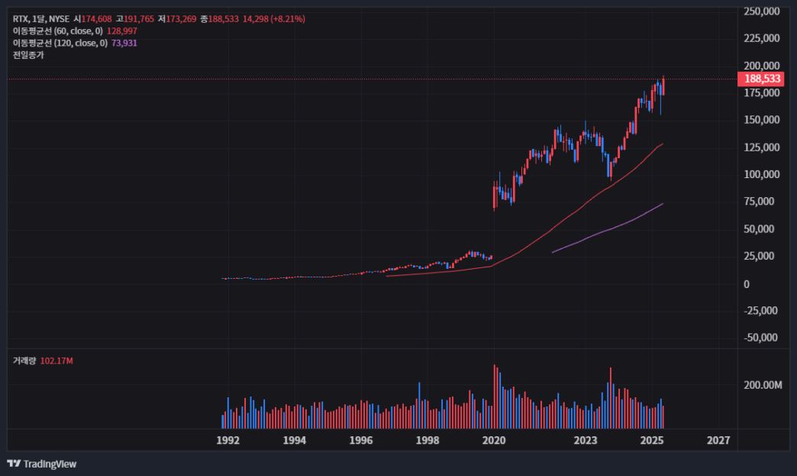Click the 2020 label on time axis
This screenshot has width=797, height=476.
[494, 440]
